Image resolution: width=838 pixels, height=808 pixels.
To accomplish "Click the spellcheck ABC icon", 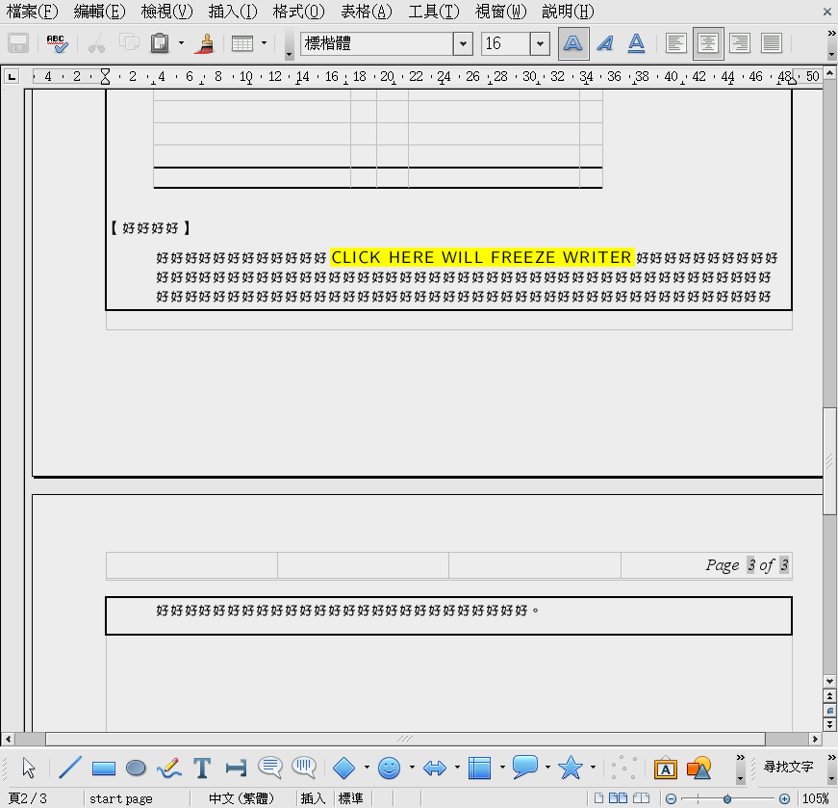I will [x=57, y=43].
